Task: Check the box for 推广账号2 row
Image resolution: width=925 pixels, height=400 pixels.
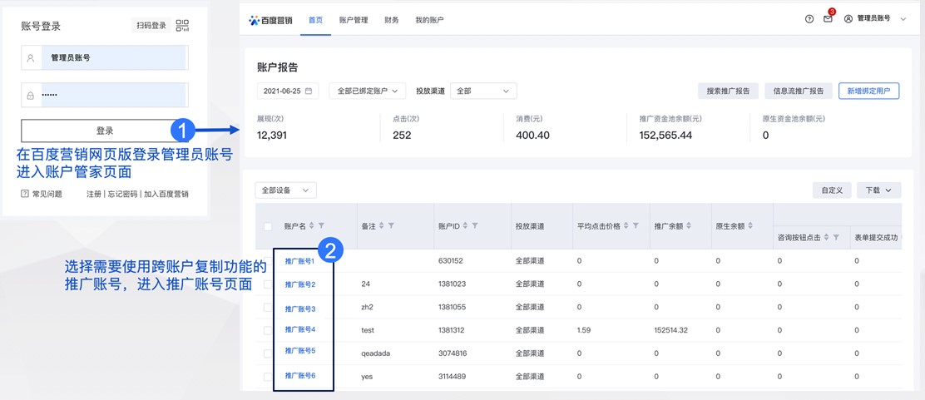Action: pos(268,284)
